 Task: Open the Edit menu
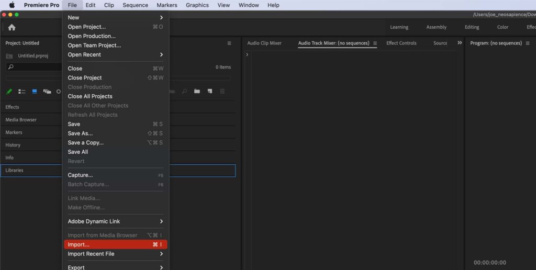click(x=91, y=5)
